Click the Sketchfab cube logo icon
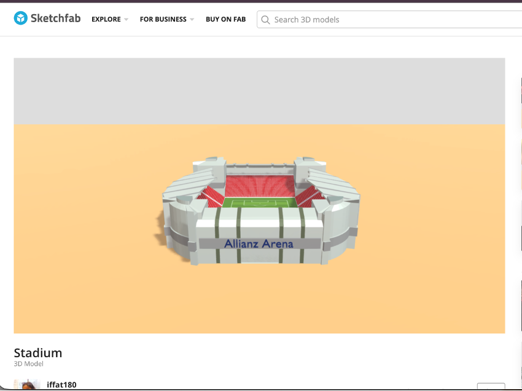Viewport: 522px width, 391px height. [21, 18]
